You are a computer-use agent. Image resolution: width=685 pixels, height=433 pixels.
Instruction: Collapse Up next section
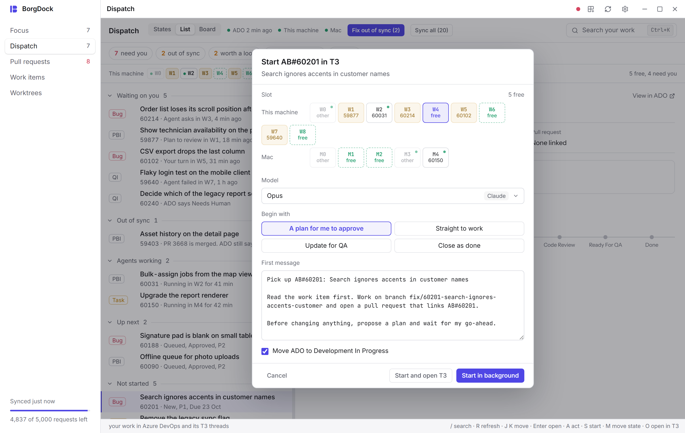110,322
